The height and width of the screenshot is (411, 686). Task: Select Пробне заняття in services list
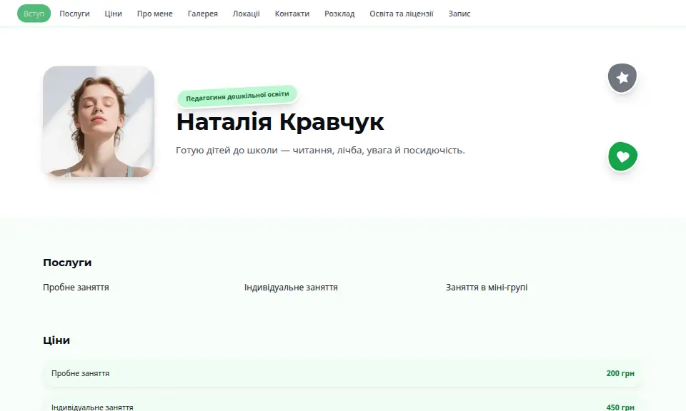[x=76, y=288]
